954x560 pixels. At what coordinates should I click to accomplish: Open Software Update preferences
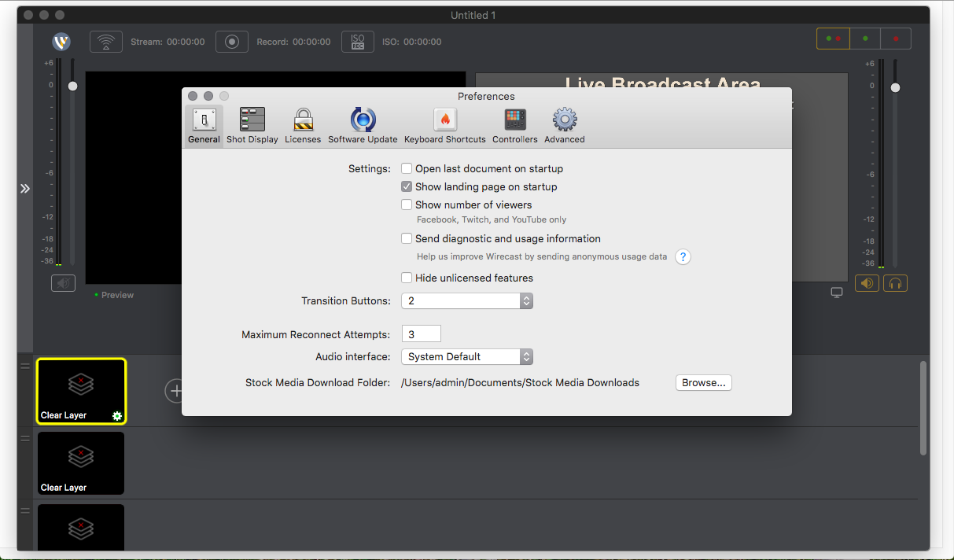click(x=363, y=126)
